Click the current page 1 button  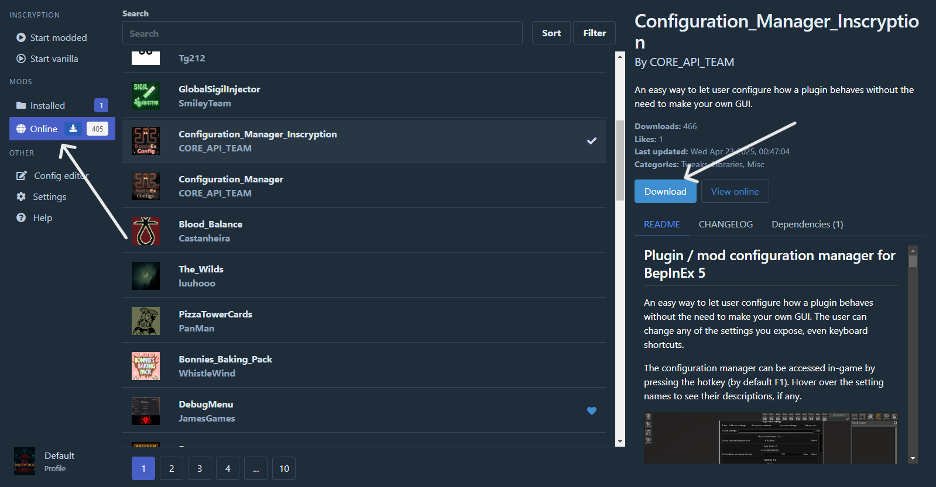coord(143,468)
